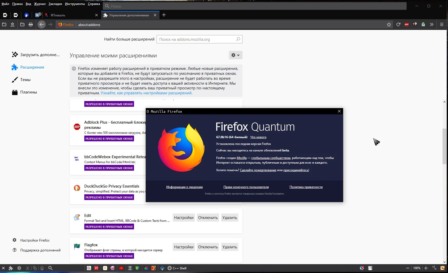Click the YouTube bookmark icon in bottom bar
Screen dimensions: 448x273
pyautogui.click(x=121, y=268)
